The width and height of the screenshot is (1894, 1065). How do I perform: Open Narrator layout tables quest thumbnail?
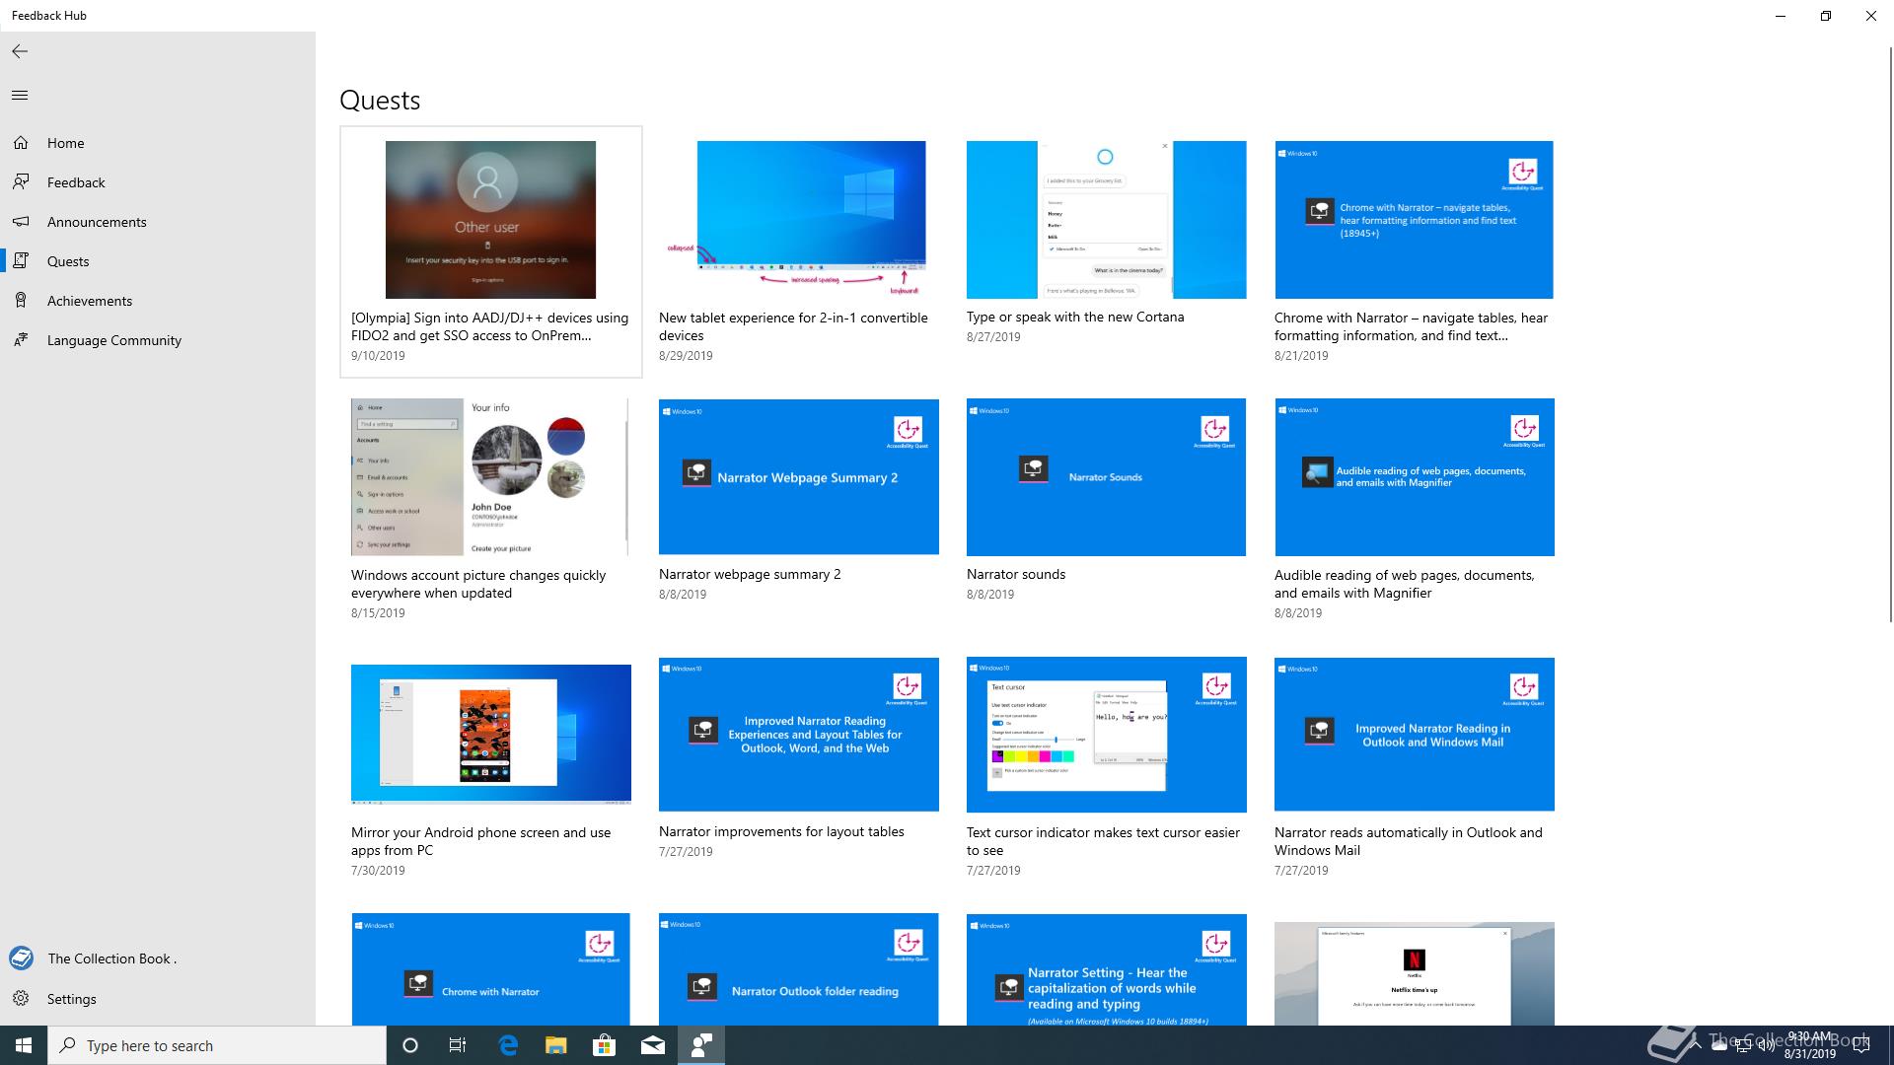pyautogui.click(x=798, y=735)
